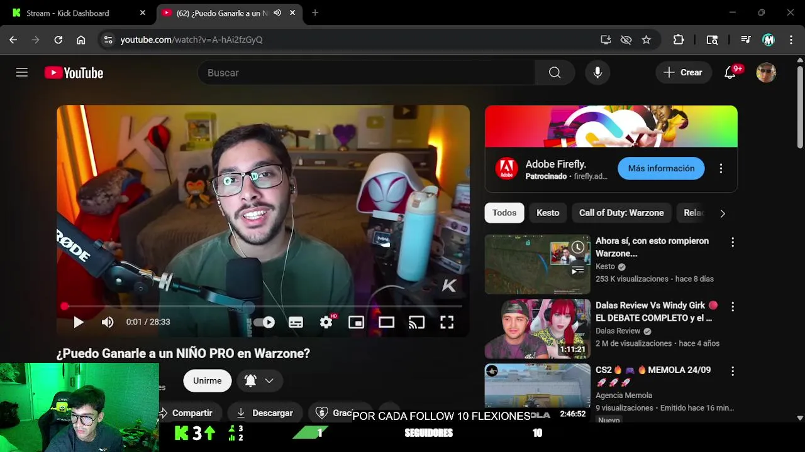Viewport: 805px width, 452px height.
Task: Bookmark this page with star
Action: pos(646,40)
